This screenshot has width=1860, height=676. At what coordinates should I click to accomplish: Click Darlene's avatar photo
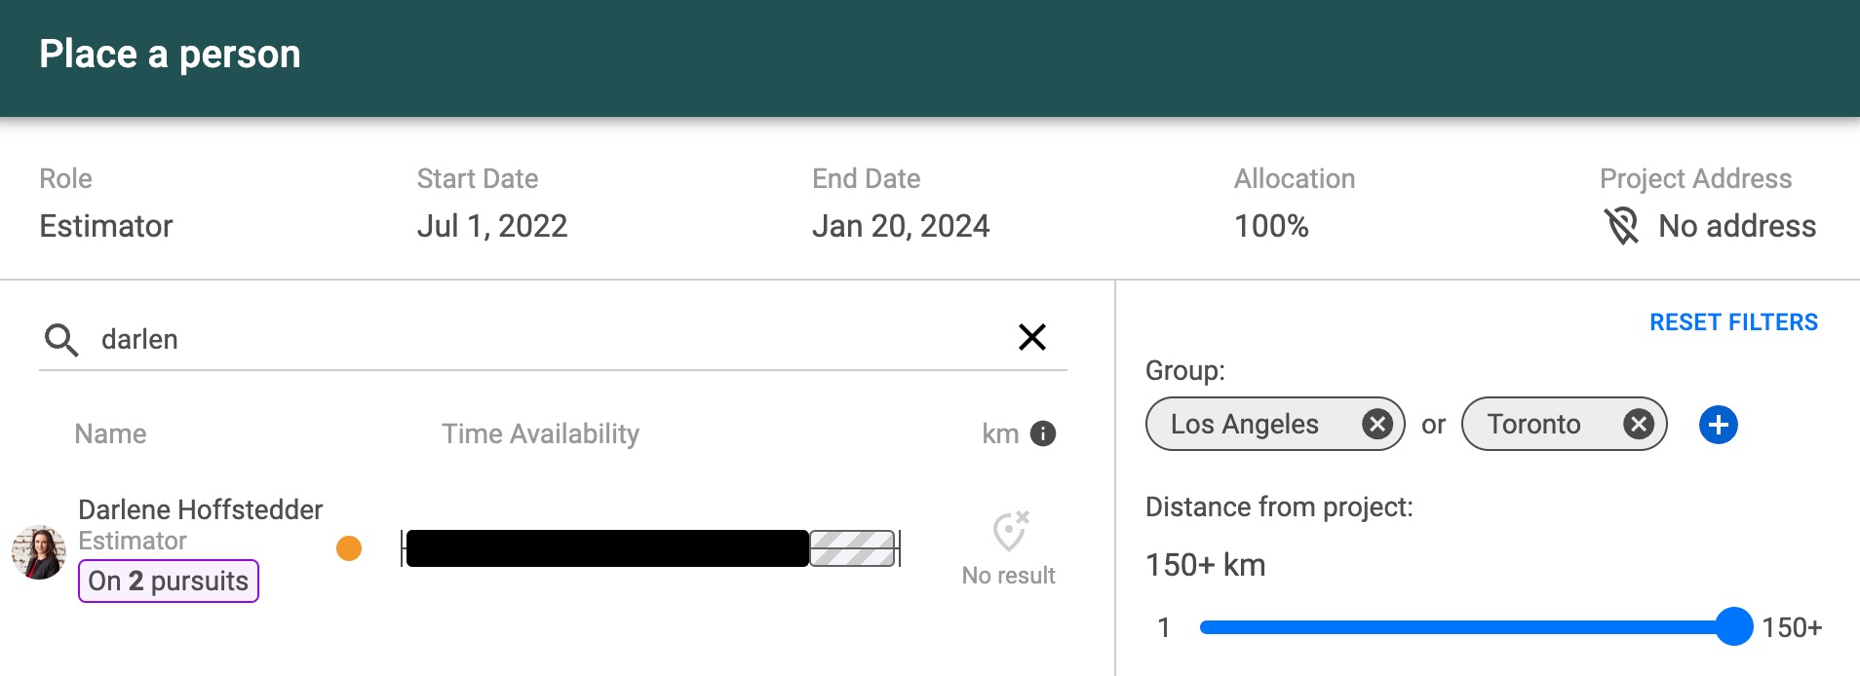(x=39, y=552)
